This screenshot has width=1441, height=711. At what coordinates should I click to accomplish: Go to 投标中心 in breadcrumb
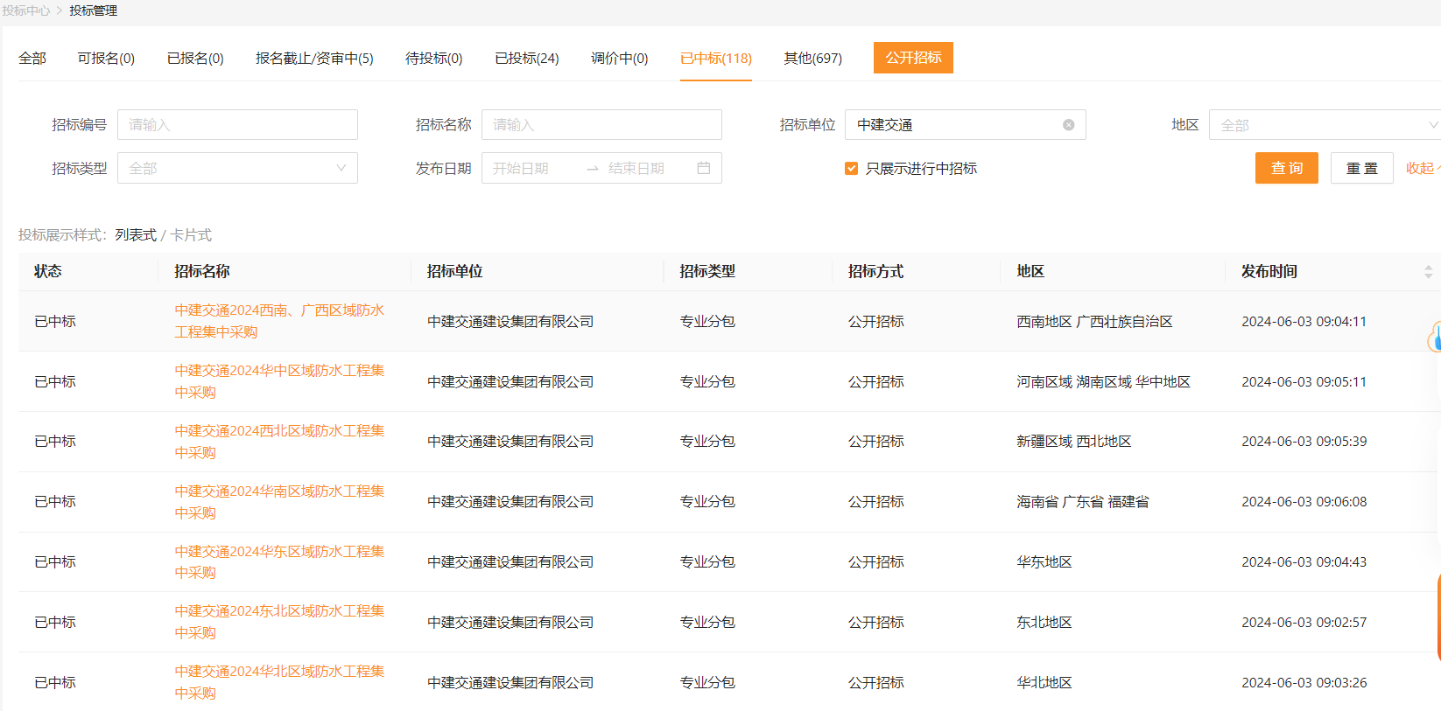point(25,10)
